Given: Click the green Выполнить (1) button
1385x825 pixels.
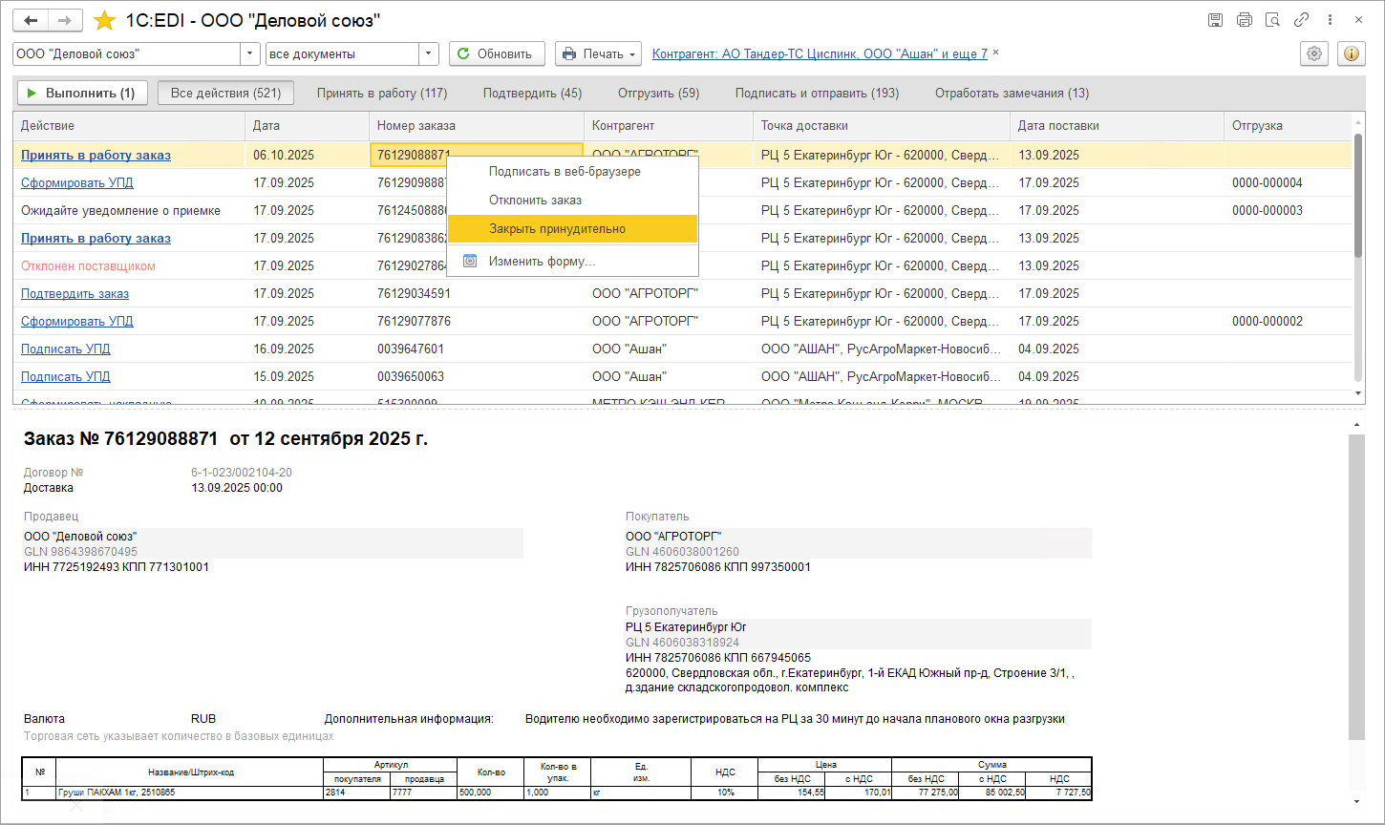Looking at the screenshot, I should [x=82, y=94].
